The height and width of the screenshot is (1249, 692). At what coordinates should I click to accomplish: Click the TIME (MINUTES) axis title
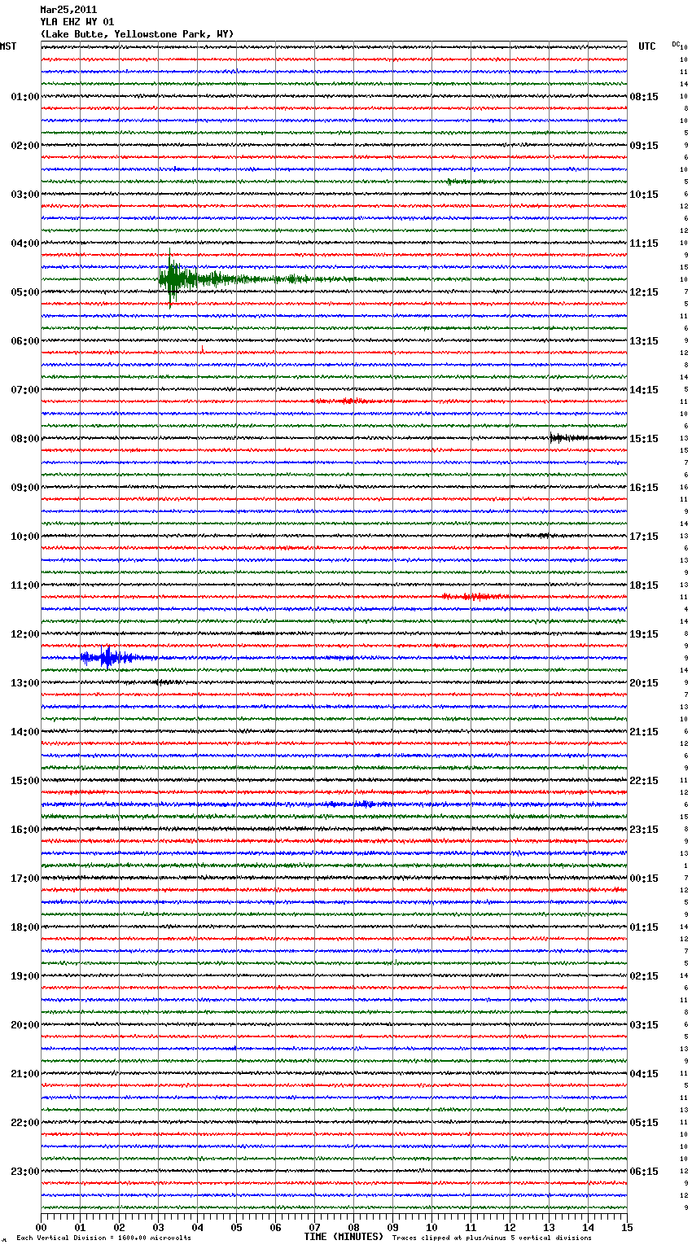pyautogui.click(x=344, y=1237)
